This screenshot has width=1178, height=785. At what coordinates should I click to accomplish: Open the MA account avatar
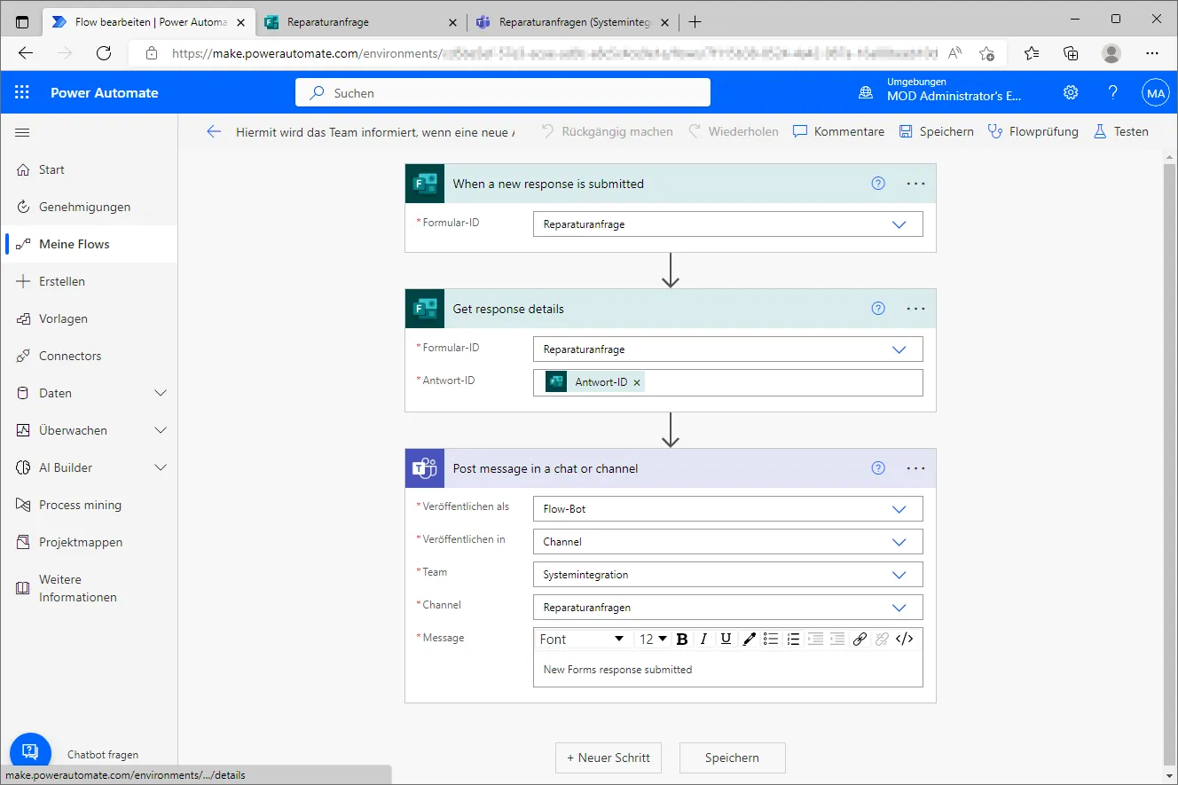point(1155,92)
